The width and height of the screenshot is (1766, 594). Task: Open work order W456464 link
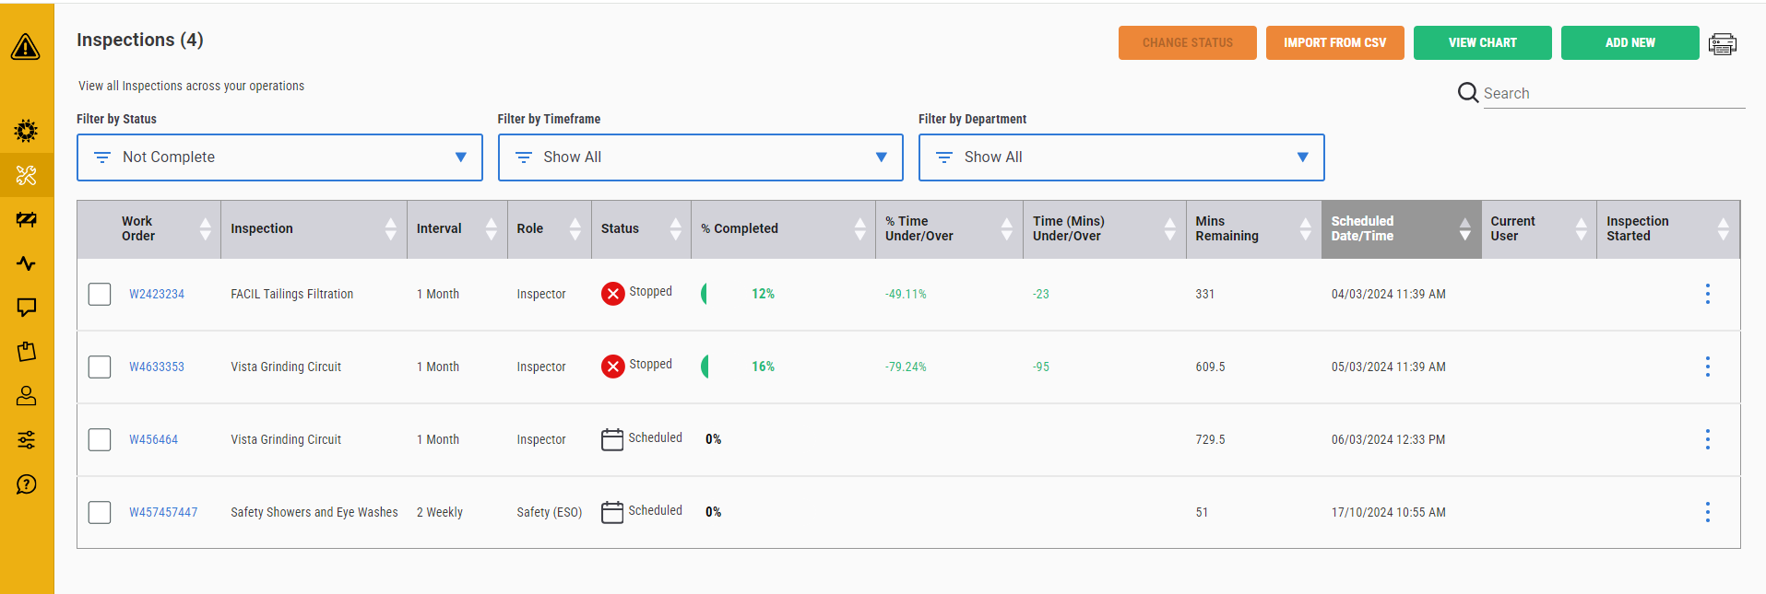(153, 440)
